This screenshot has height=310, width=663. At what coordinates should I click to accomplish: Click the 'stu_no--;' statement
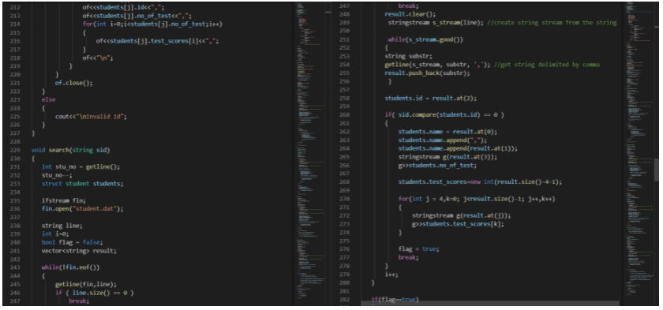57,175
